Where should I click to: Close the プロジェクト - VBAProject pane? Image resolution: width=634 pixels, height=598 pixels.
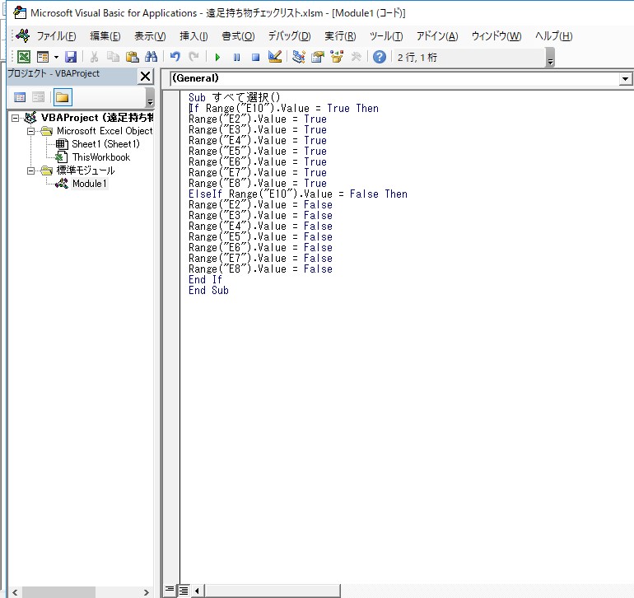pyautogui.click(x=145, y=76)
